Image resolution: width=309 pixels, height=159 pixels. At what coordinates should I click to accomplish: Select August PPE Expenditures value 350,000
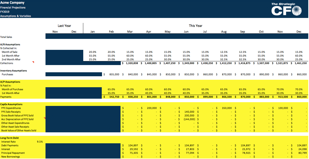pos(227,108)
